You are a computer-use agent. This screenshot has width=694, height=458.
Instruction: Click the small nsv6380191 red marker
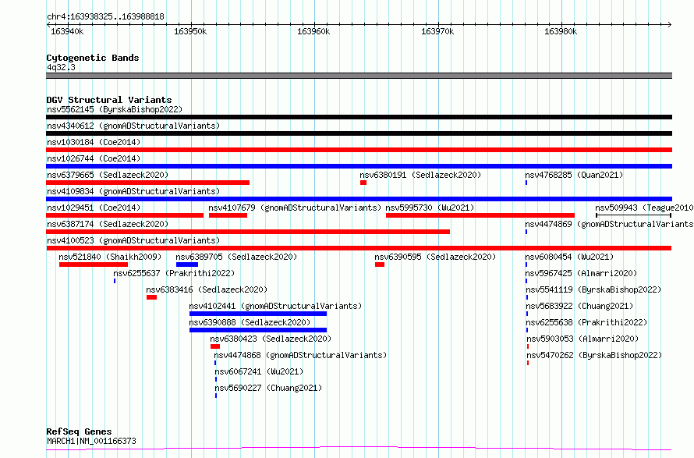point(363,183)
